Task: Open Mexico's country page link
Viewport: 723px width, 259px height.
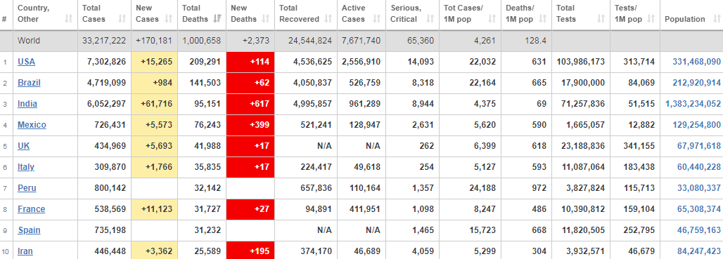Action: tap(32, 125)
